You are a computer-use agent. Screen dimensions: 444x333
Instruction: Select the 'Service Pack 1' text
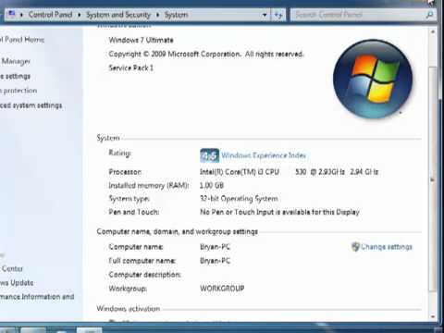click(x=131, y=68)
